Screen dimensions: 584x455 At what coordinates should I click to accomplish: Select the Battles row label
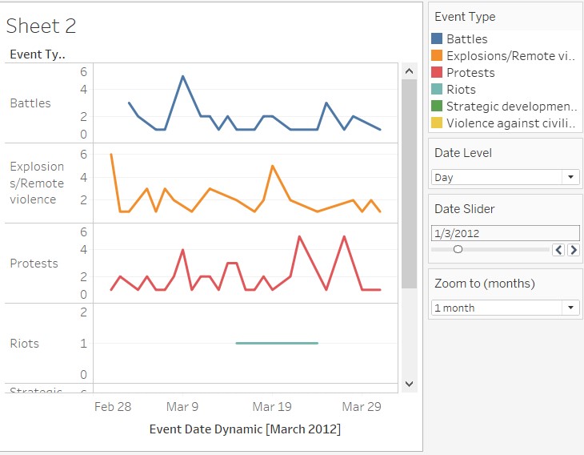click(x=30, y=103)
